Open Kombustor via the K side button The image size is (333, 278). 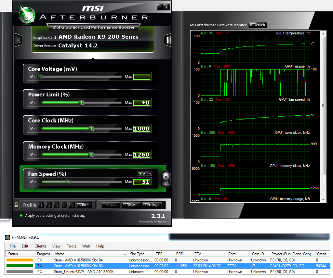coord(18,40)
